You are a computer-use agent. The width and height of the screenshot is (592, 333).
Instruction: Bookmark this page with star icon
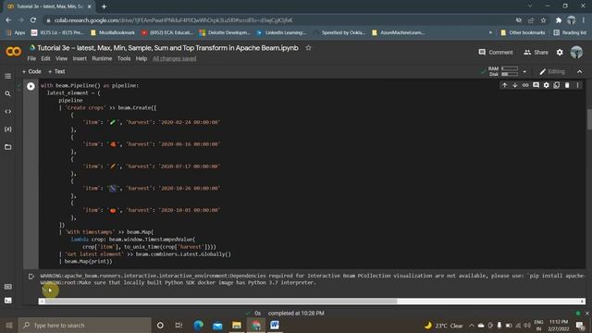tap(543, 20)
